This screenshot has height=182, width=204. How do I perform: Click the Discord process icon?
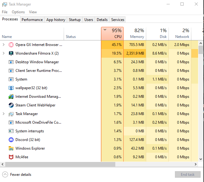(11, 140)
